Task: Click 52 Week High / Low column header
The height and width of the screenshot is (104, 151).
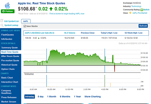Action: 133,33
